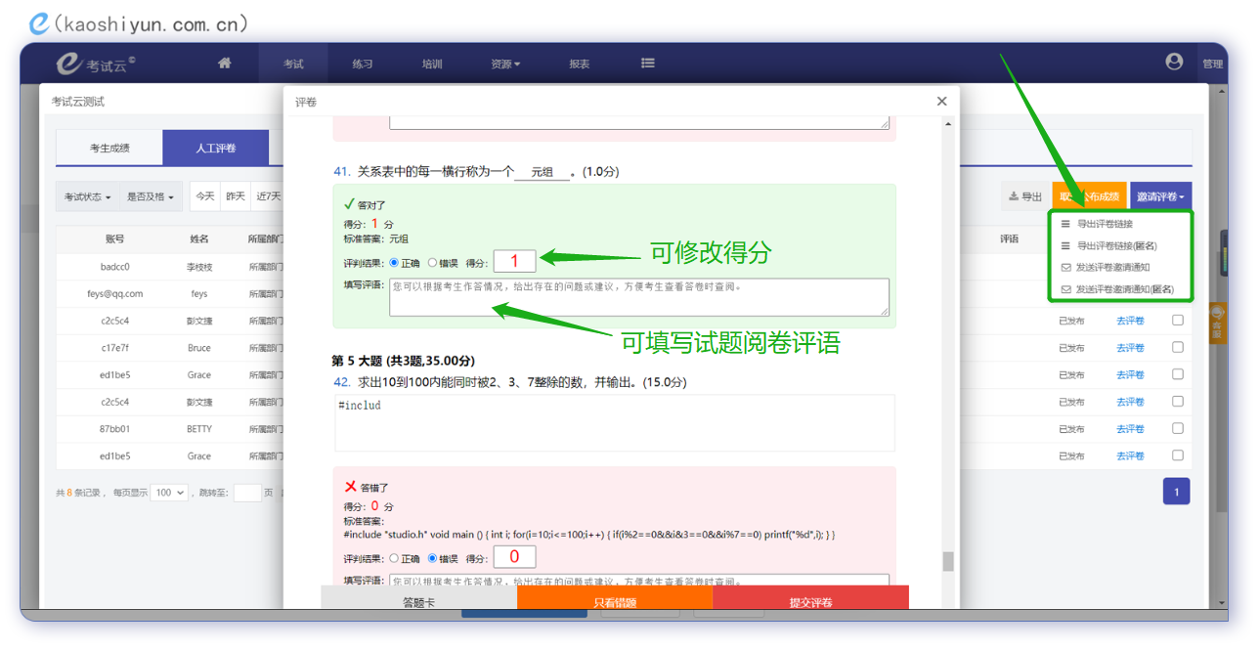Tick the checkbox on the last table row
The height and width of the screenshot is (649, 1260).
point(1178,455)
